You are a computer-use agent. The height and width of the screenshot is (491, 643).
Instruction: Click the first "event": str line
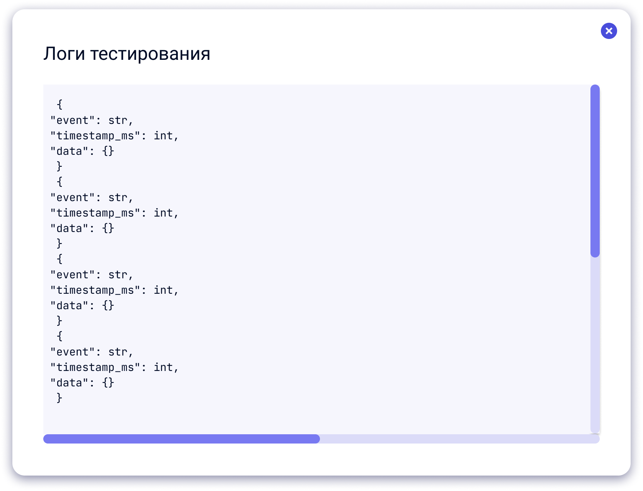(x=92, y=120)
